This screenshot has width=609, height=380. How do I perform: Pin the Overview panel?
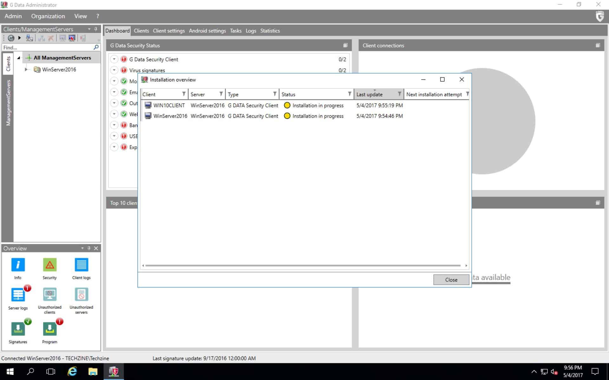(x=89, y=248)
